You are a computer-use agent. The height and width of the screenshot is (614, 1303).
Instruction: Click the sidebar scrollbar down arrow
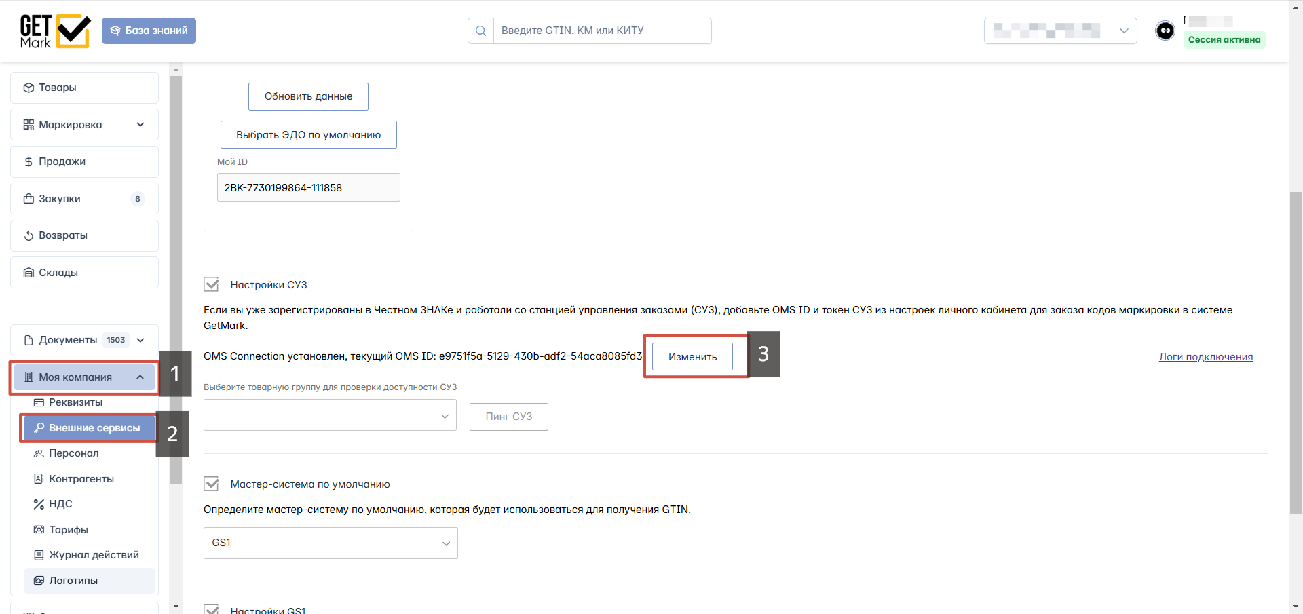[176, 606]
